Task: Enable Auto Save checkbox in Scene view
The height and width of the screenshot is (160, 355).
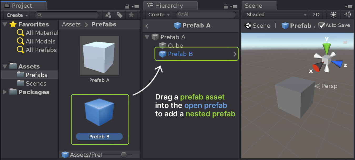Action: [322, 25]
